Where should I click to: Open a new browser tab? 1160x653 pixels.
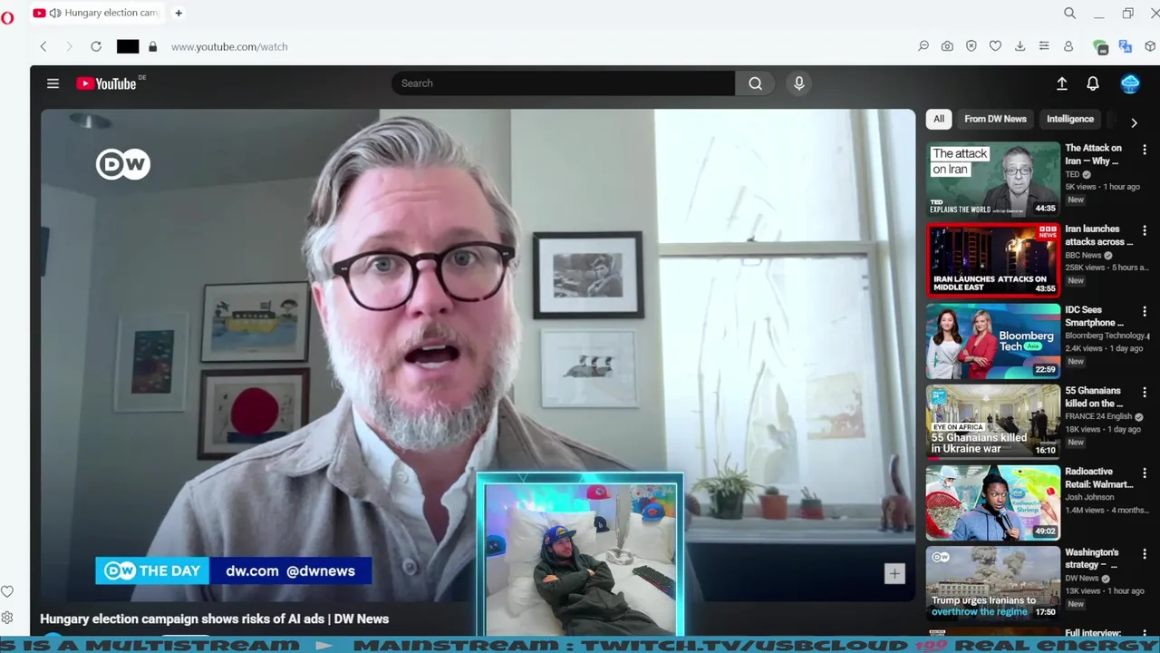[179, 13]
